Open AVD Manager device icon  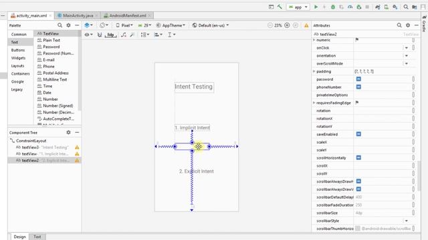(x=387, y=7)
